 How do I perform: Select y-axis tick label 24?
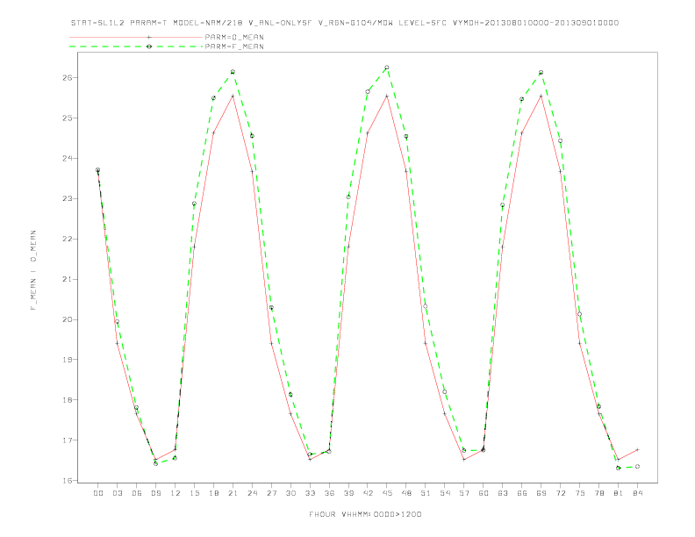tap(67, 158)
